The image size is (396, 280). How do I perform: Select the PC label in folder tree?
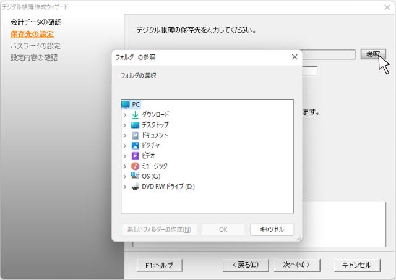coord(136,104)
